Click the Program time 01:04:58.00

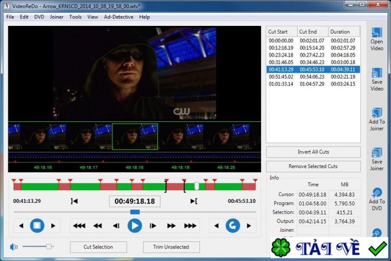coord(312,203)
